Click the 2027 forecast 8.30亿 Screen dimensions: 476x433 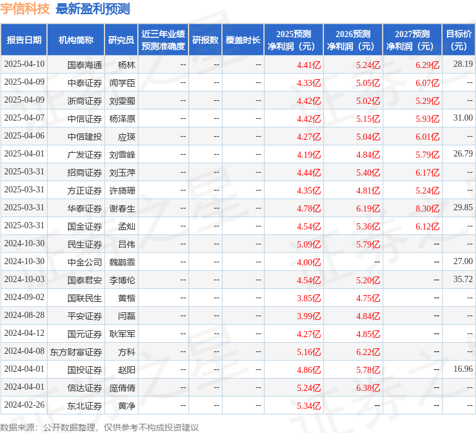[427, 208]
